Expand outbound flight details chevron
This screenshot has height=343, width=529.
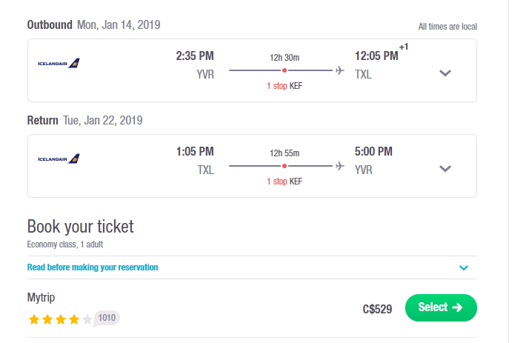click(x=445, y=73)
